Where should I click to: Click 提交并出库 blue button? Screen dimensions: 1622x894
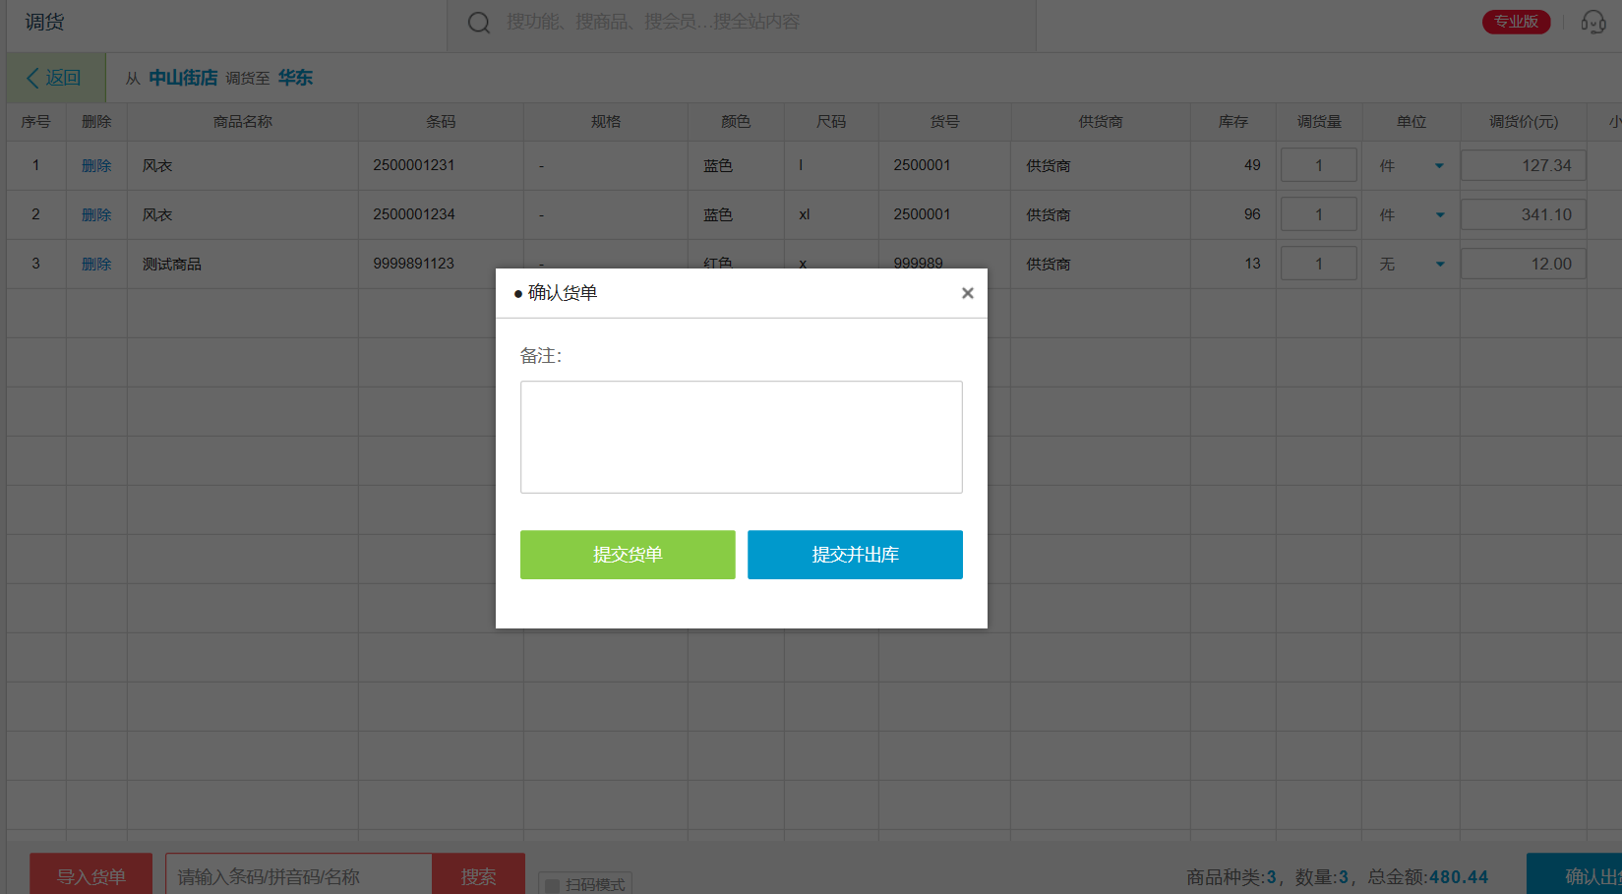(x=854, y=555)
